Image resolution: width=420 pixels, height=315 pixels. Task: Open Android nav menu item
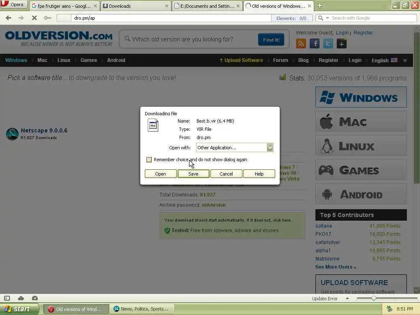[x=116, y=60]
